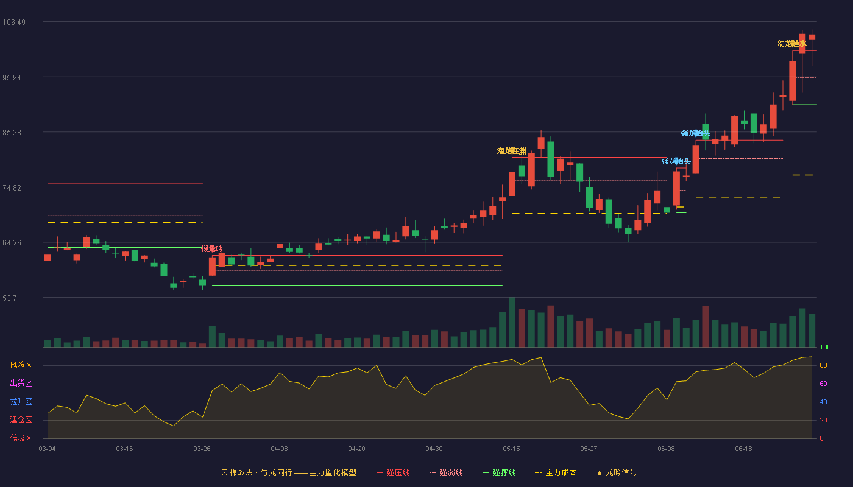
Task: Toggle the 龙吟信号 legend series
Action: pos(616,472)
